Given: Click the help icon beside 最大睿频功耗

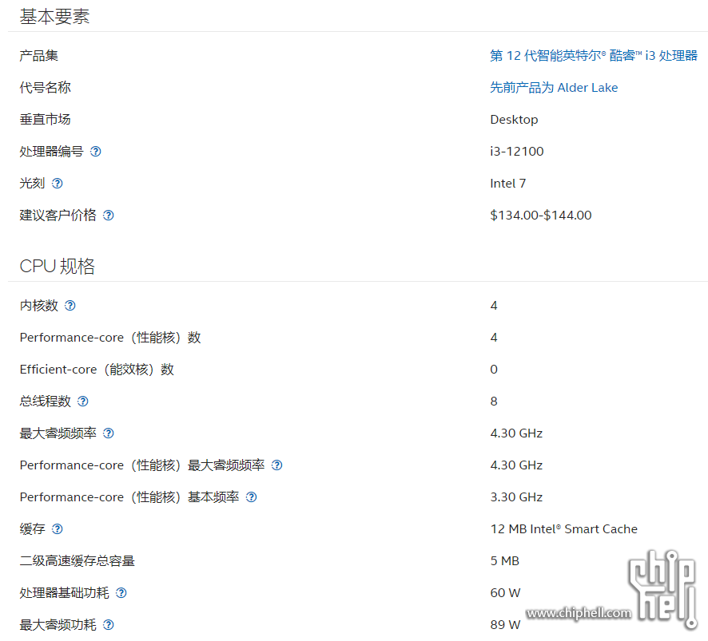Looking at the screenshot, I should pos(109,625).
